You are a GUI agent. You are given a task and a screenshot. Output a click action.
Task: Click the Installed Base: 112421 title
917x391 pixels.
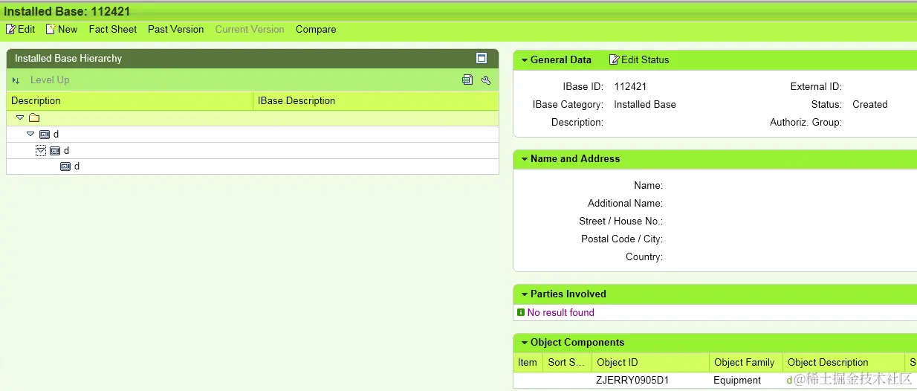[67, 11]
